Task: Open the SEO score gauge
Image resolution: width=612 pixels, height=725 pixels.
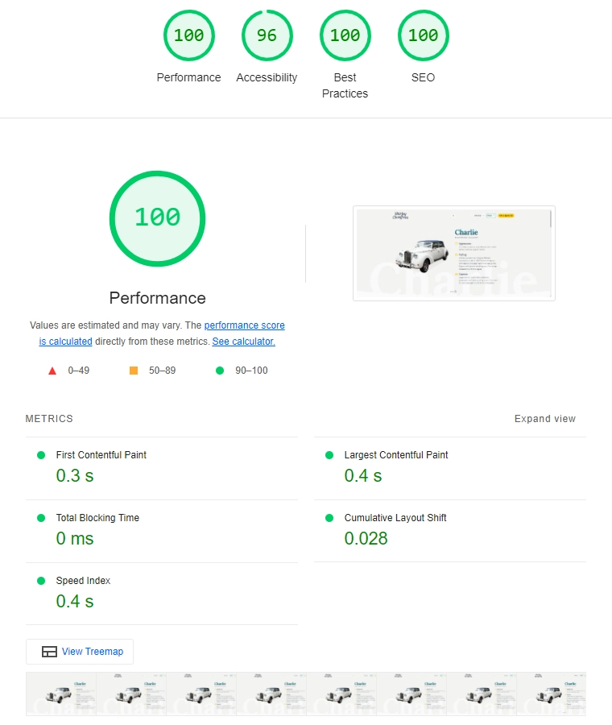Action: point(423,36)
